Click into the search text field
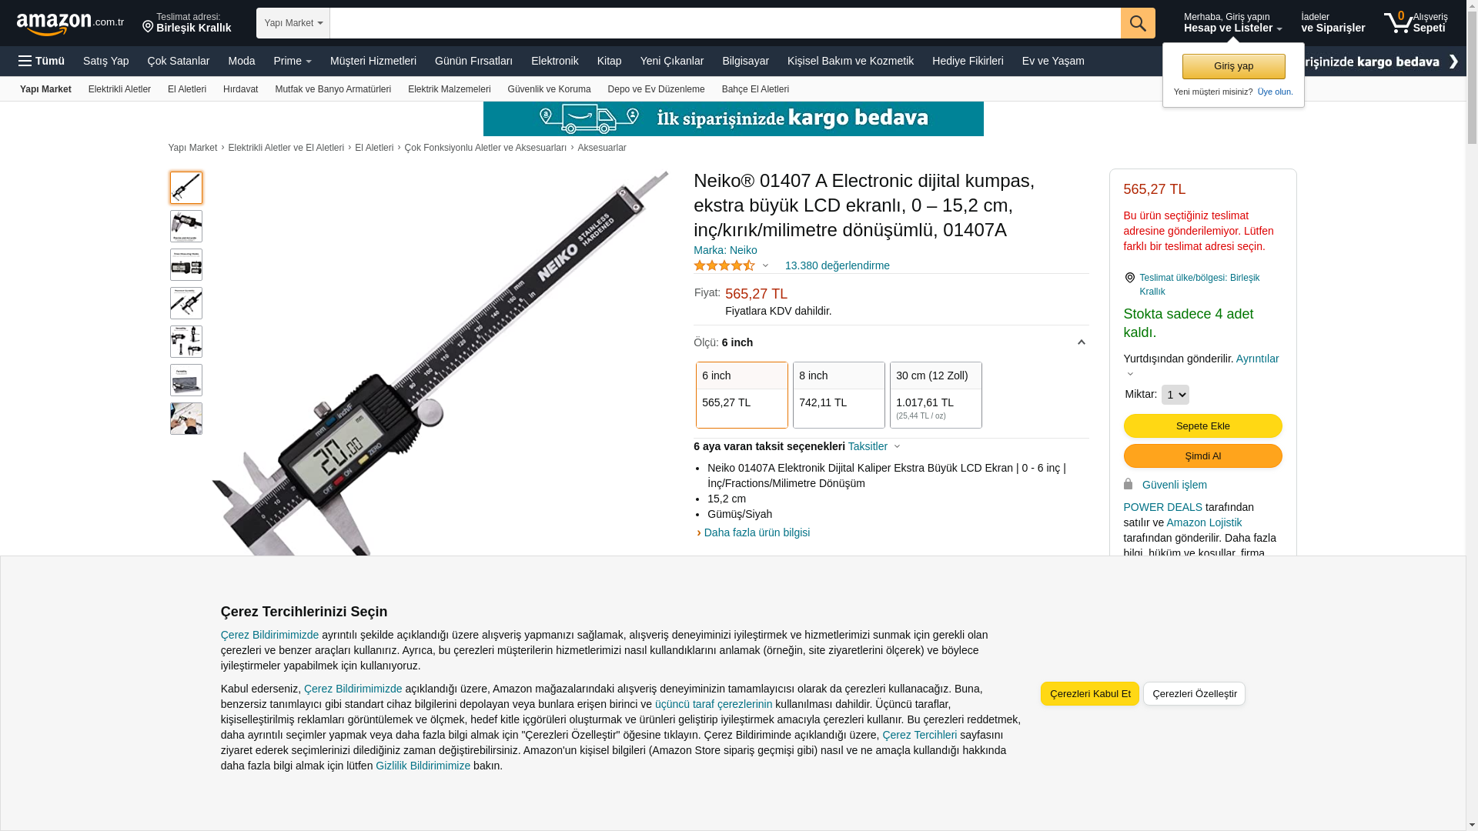1478x831 pixels. click(725, 23)
